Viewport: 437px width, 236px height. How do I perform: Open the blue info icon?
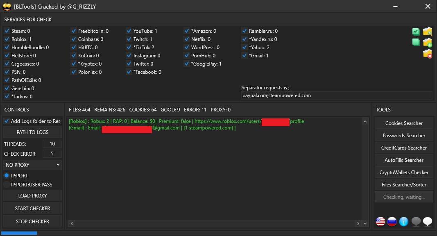tap(403, 222)
